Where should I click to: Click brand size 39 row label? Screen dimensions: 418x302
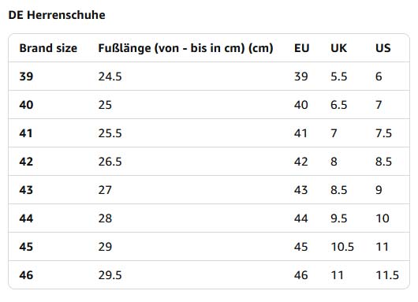(26, 76)
